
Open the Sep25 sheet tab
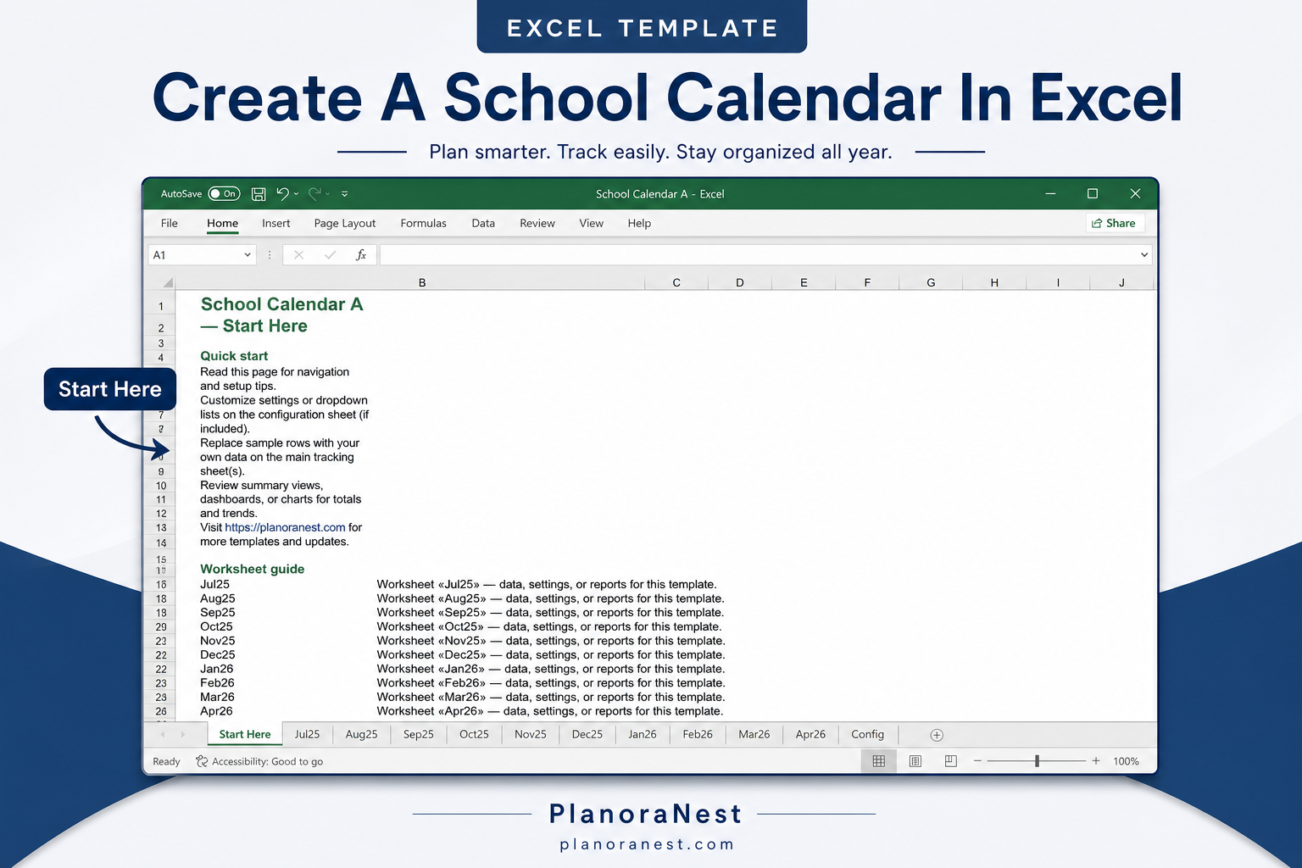(418, 734)
